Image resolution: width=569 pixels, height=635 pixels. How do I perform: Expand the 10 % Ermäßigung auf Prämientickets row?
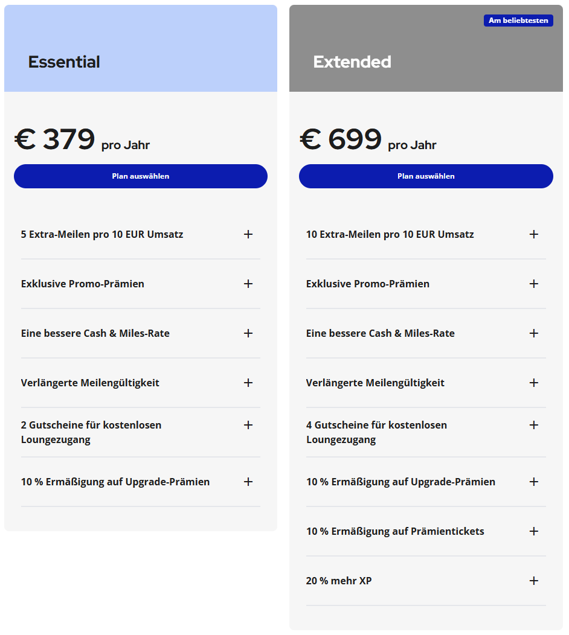coord(533,531)
